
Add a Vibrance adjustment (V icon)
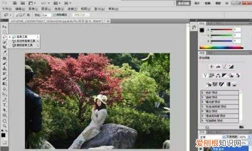pyautogui.click(x=205, y=75)
